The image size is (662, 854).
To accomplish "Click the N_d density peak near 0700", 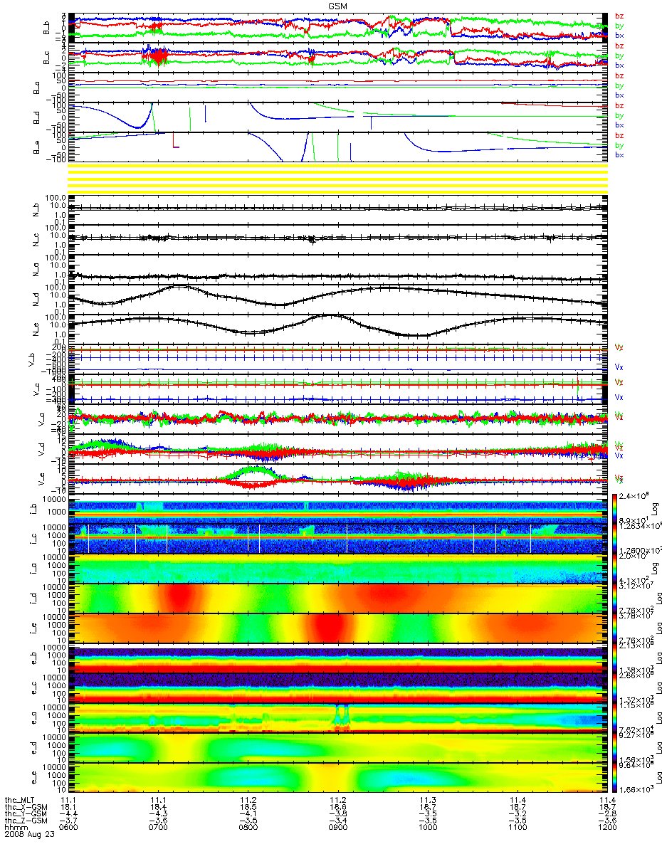I will tap(179, 287).
